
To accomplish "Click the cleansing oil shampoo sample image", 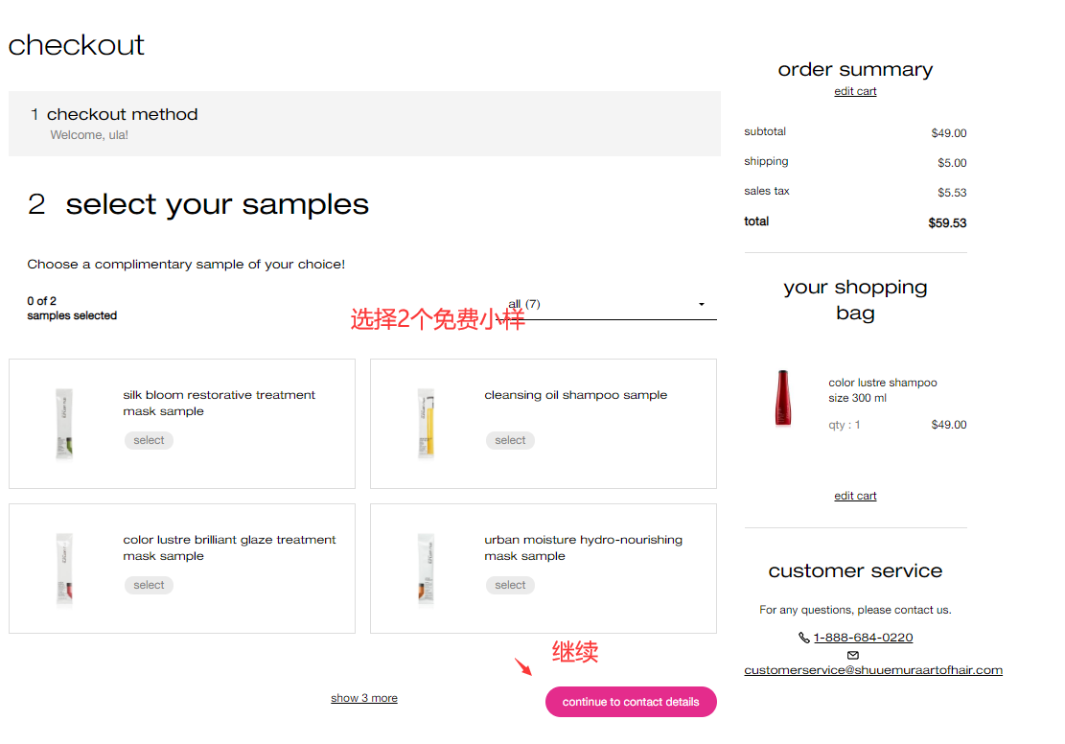I will [426, 424].
